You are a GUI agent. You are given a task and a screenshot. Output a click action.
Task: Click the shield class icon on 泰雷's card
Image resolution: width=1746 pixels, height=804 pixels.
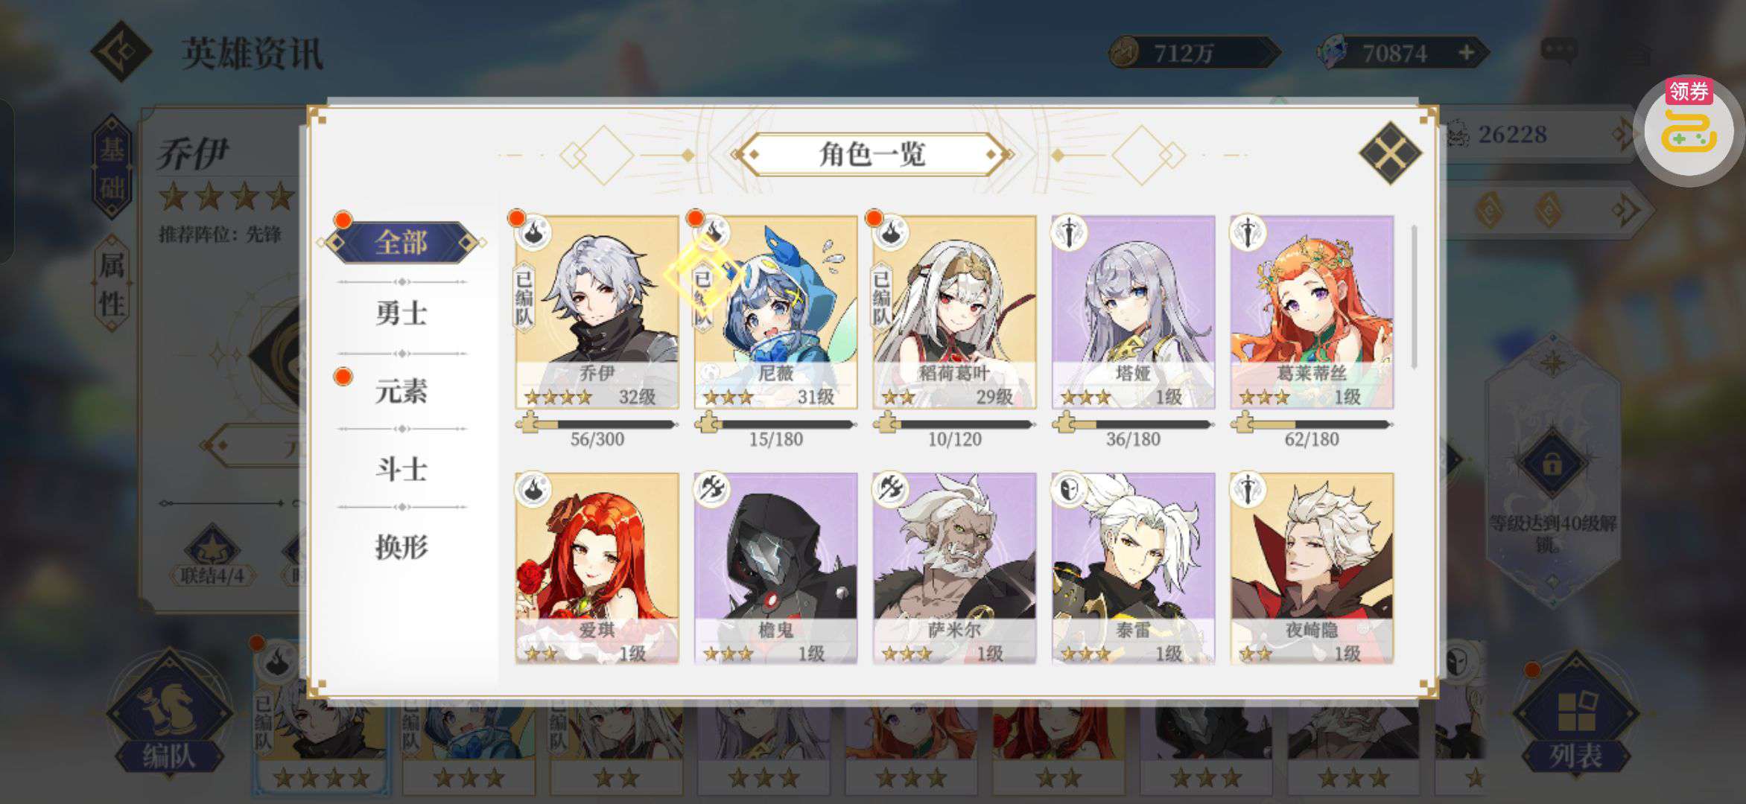[1069, 489]
